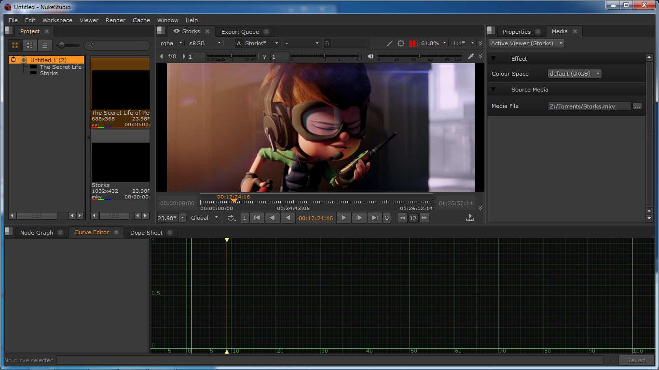This screenshot has width=659, height=370.
Task: Click the Revert button
Action: pyautogui.click(x=636, y=360)
